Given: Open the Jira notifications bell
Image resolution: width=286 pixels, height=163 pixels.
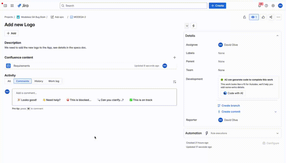Looking at the screenshot, I should point(259,5).
